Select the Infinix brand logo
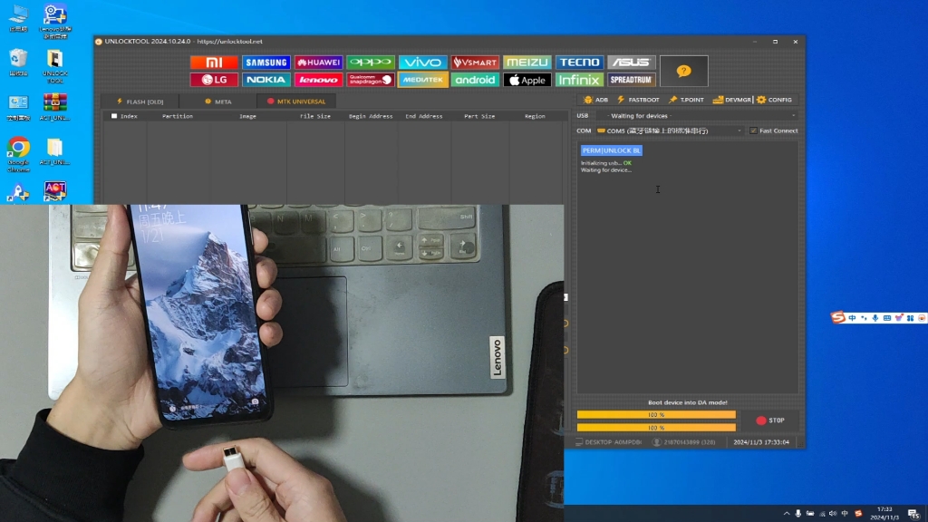This screenshot has height=522, width=928. point(579,80)
